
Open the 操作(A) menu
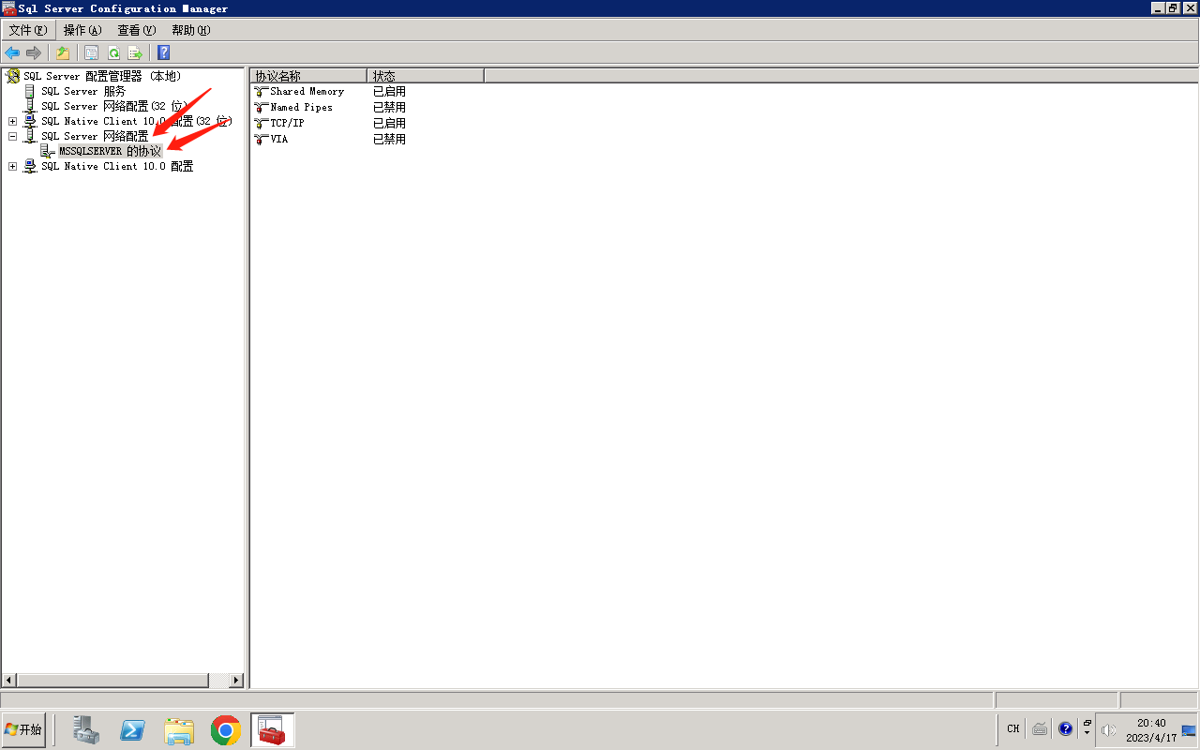pyautogui.click(x=82, y=30)
